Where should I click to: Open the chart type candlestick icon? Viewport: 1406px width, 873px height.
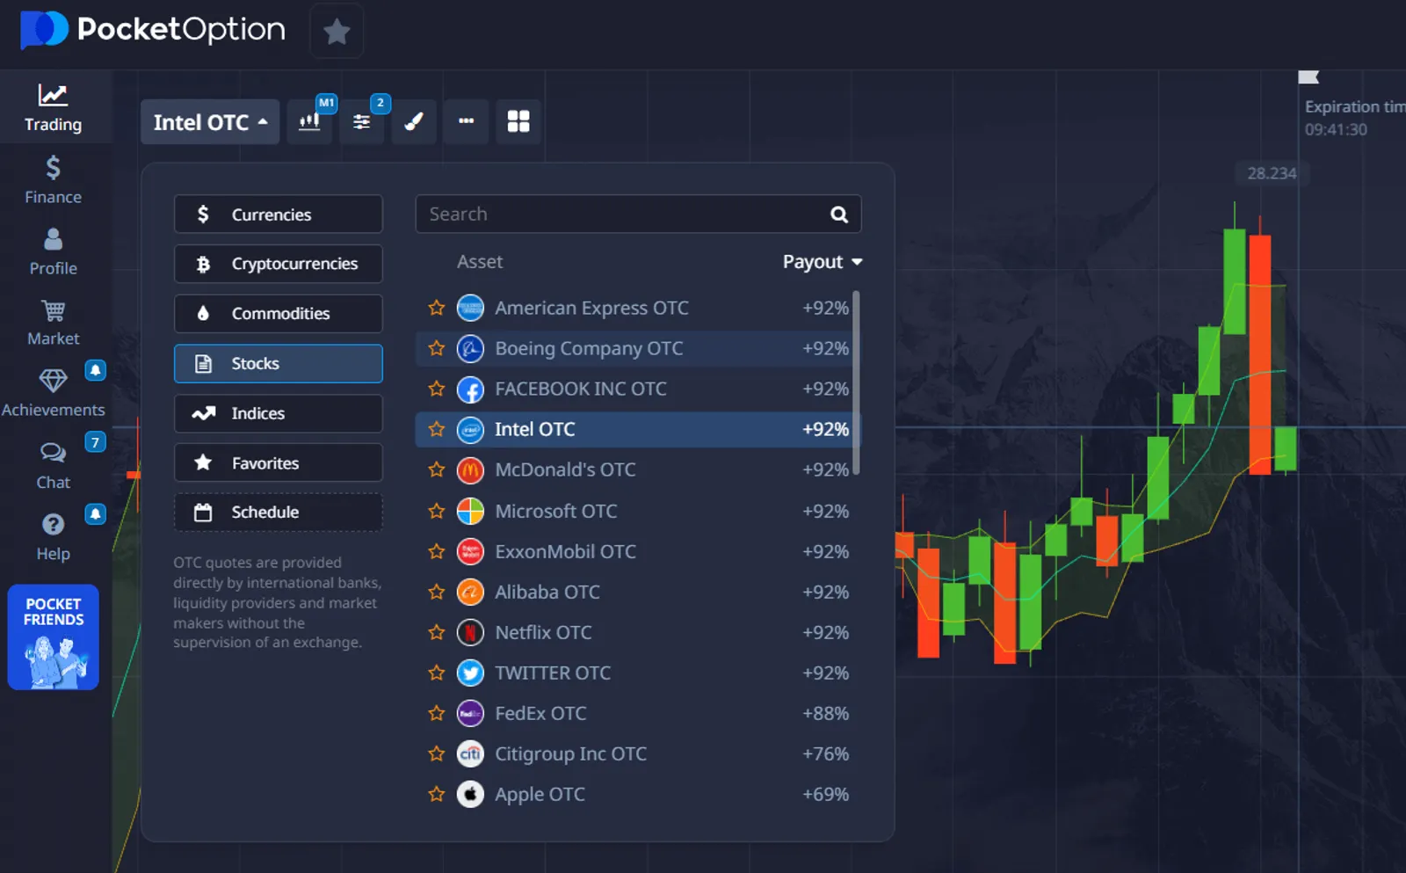pos(309,121)
